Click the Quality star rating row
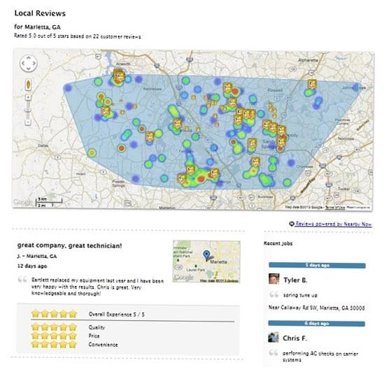 click(54, 327)
